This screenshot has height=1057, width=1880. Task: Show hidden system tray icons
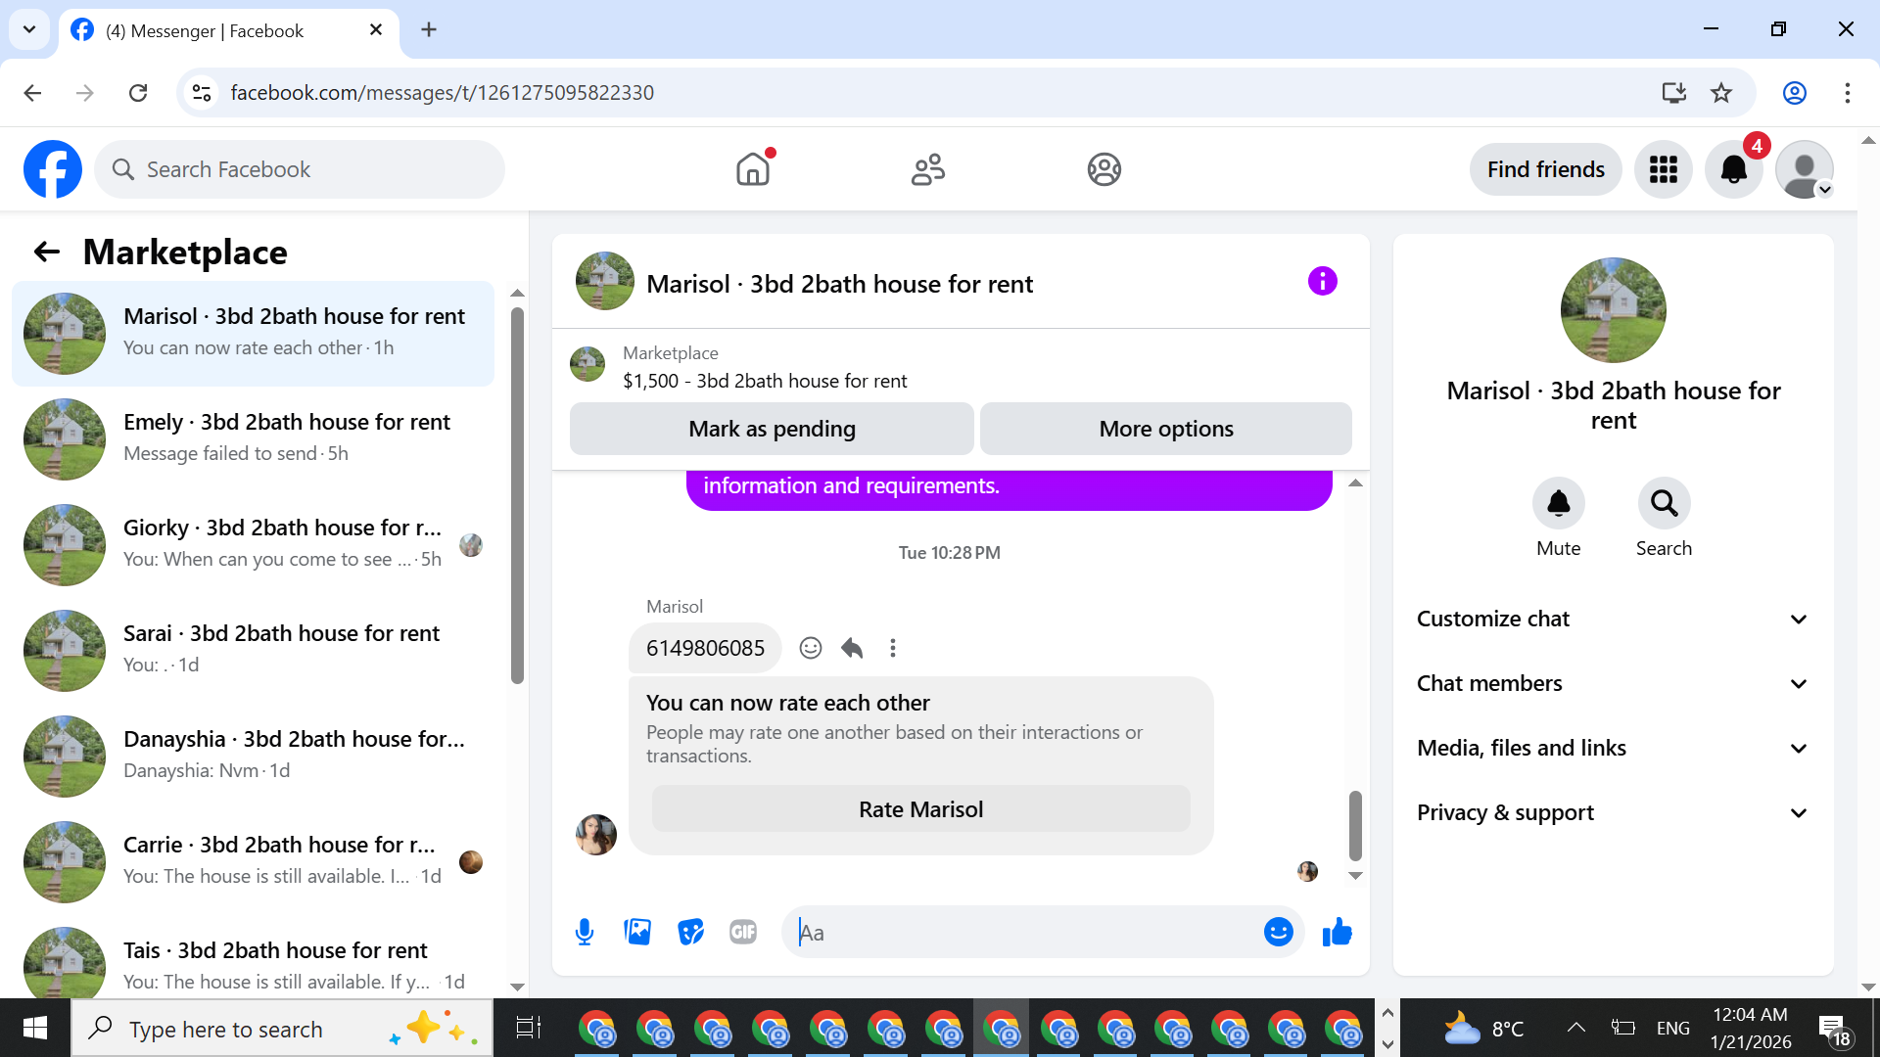click(1575, 1028)
